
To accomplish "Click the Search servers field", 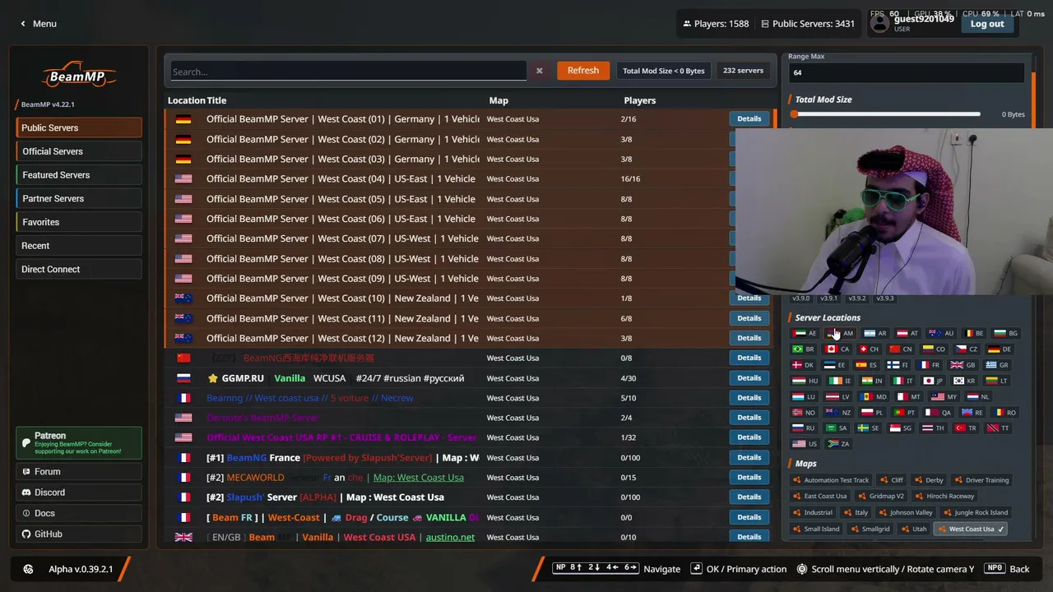I will point(348,72).
